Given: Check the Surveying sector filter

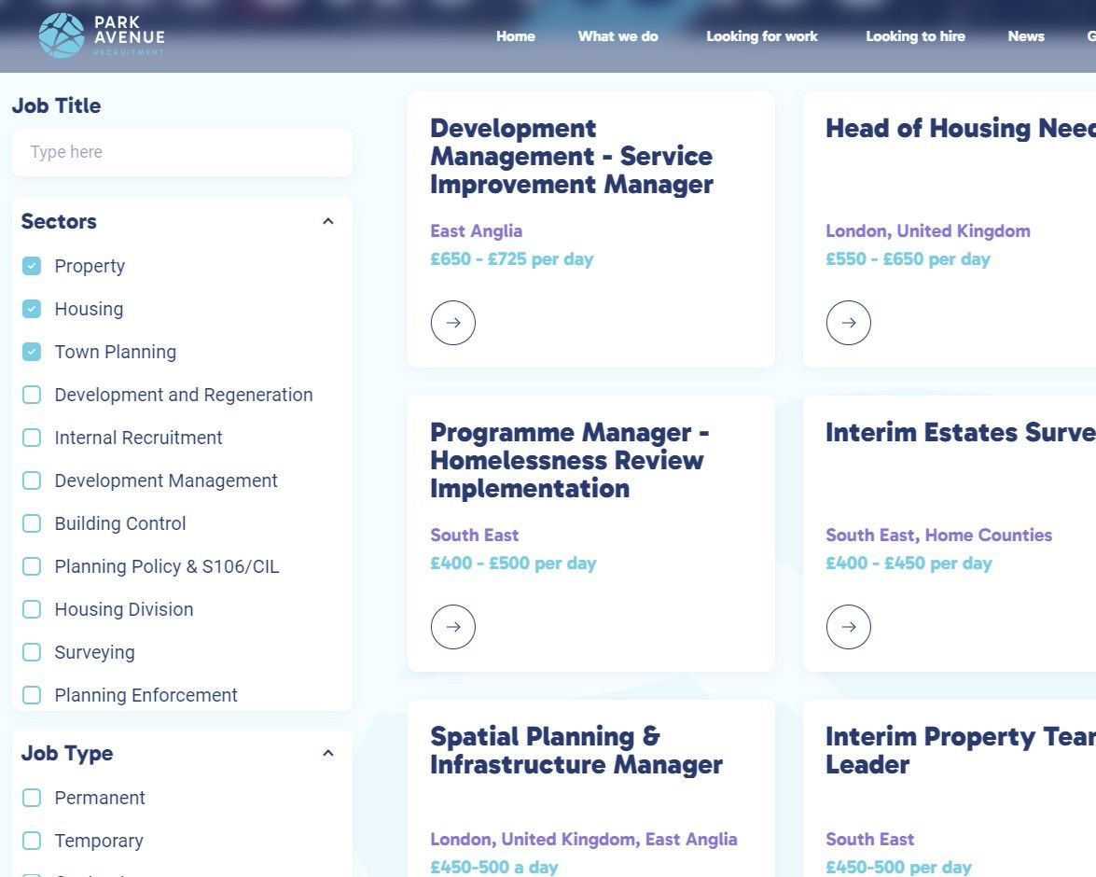Looking at the screenshot, I should click(x=32, y=652).
